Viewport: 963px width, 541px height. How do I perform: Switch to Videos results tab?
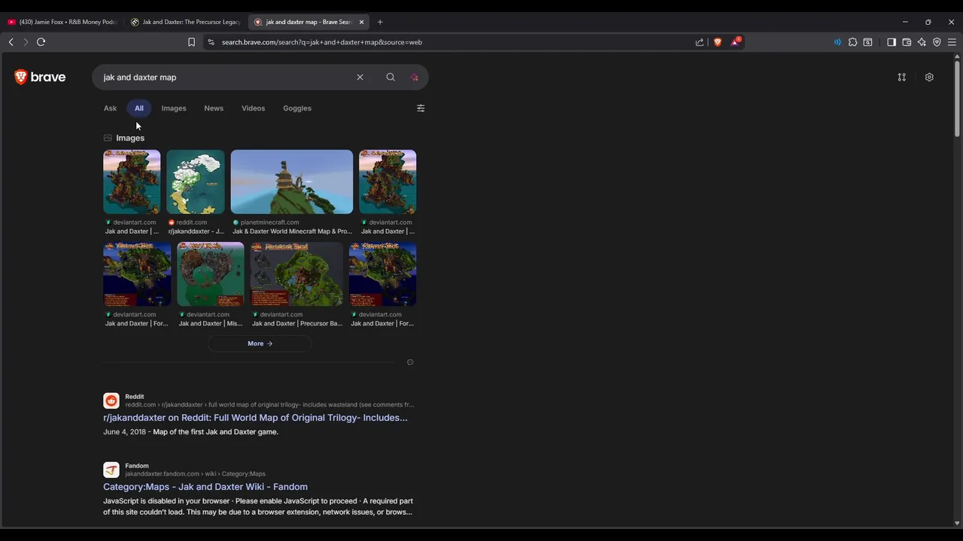(x=254, y=108)
